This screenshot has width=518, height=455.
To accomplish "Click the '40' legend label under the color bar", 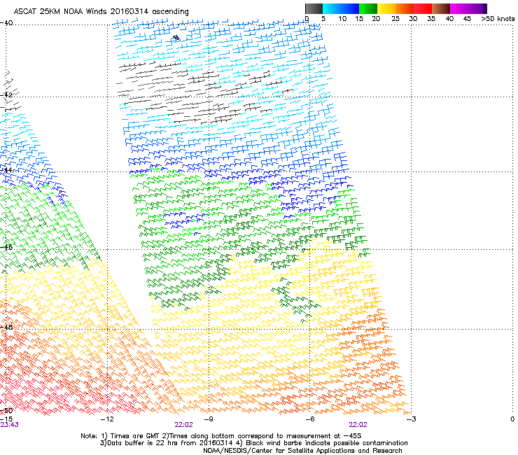I will 449,19.
